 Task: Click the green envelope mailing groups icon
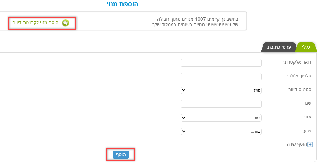(65, 23)
